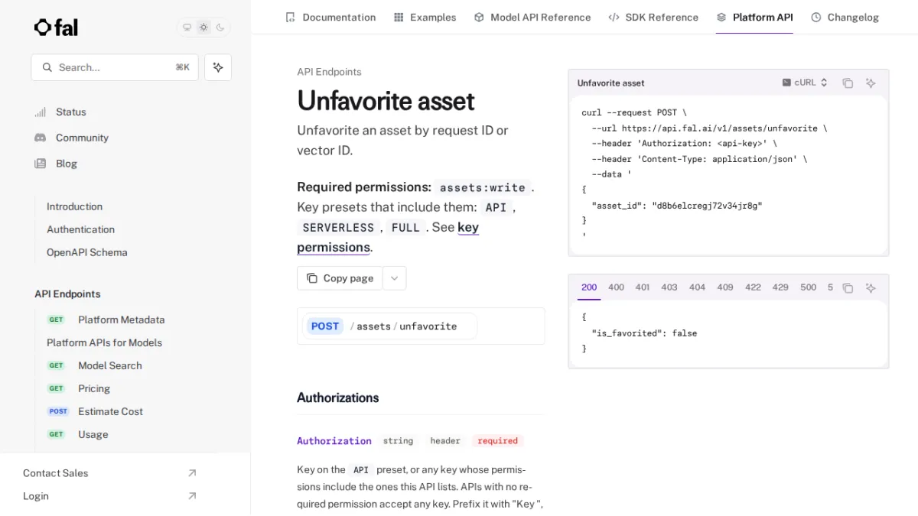This screenshot has width=918, height=516.
Task: Click Contact Sales link
Action: click(x=110, y=473)
